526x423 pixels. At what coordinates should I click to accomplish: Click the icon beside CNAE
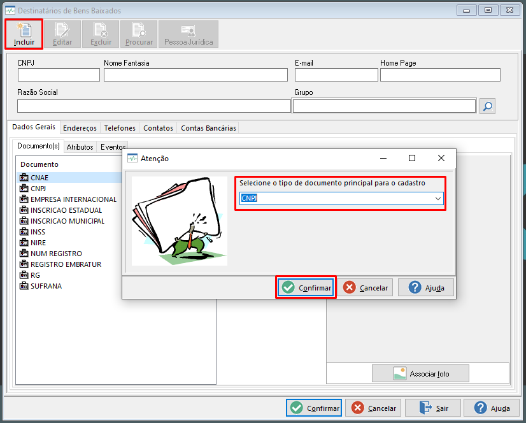pos(24,177)
